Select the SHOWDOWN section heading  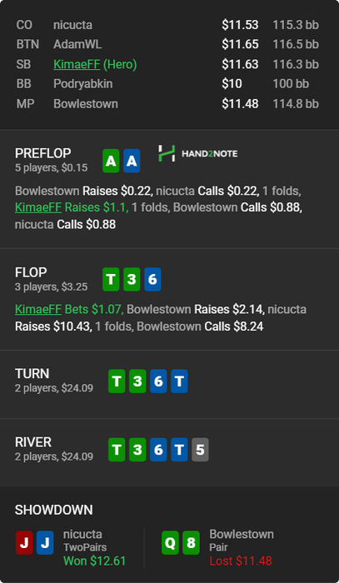click(x=54, y=510)
